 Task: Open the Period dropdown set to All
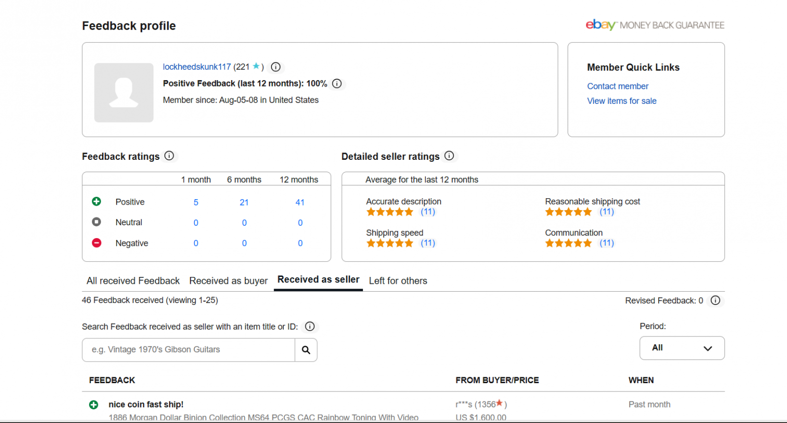682,348
